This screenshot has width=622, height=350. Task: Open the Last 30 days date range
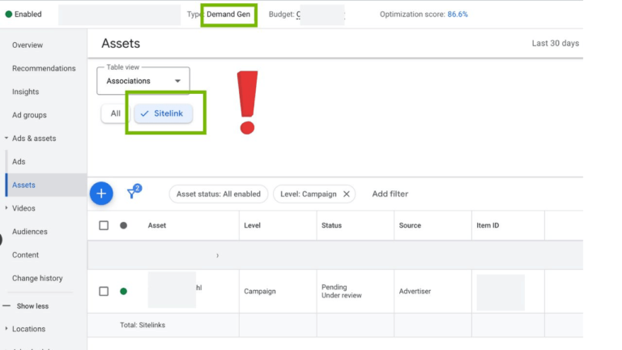tap(556, 43)
